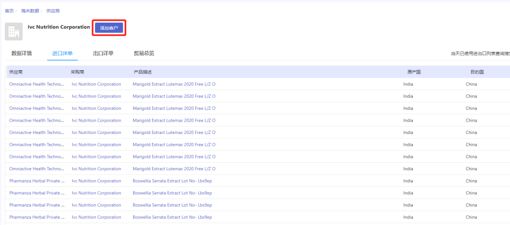This screenshot has width=510, height=225.
Task: Click the 添加客户 button
Action: point(109,28)
